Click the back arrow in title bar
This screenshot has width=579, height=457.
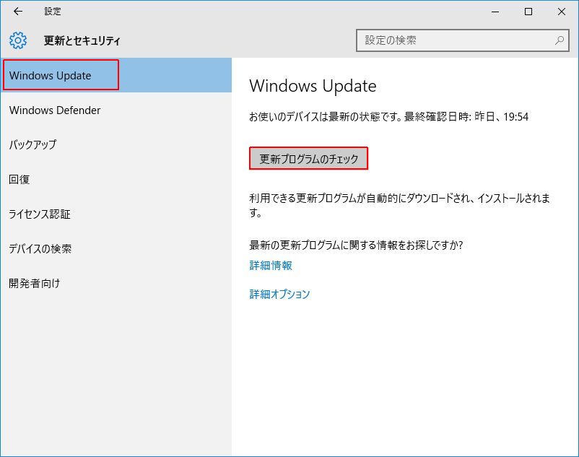coord(18,12)
